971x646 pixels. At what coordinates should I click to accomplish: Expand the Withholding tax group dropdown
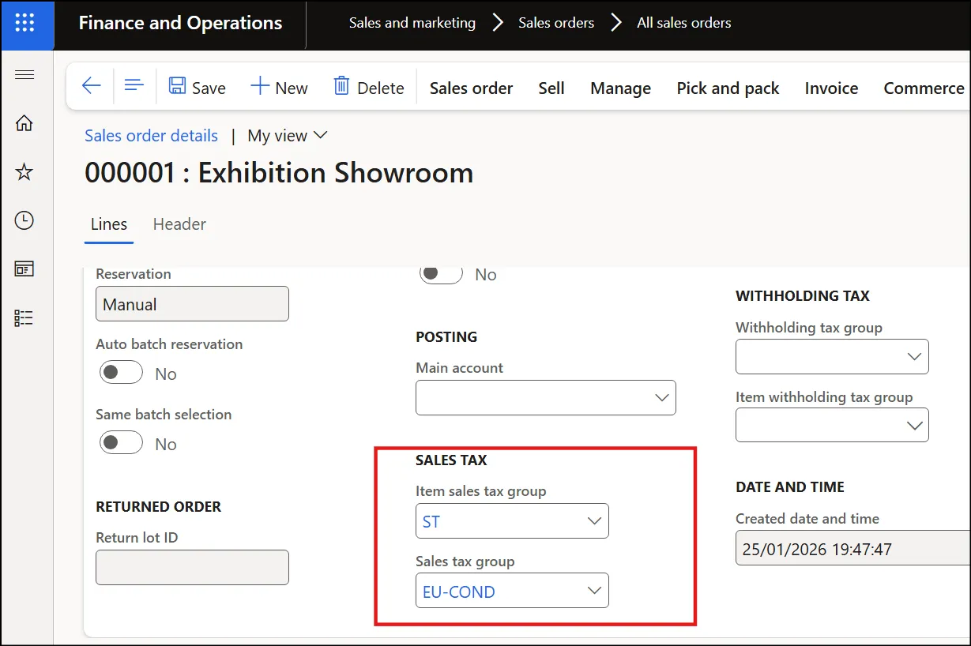pos(915,357)
